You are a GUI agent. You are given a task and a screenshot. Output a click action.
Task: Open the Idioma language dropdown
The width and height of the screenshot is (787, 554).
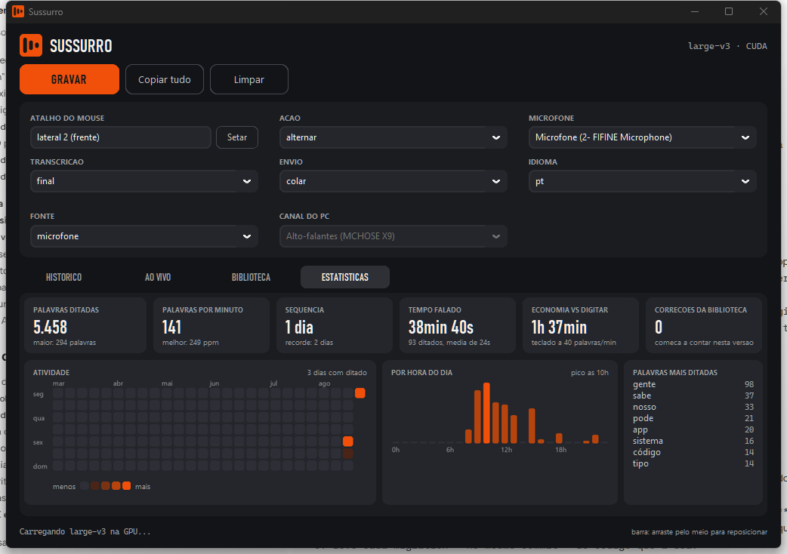[643, 181]
